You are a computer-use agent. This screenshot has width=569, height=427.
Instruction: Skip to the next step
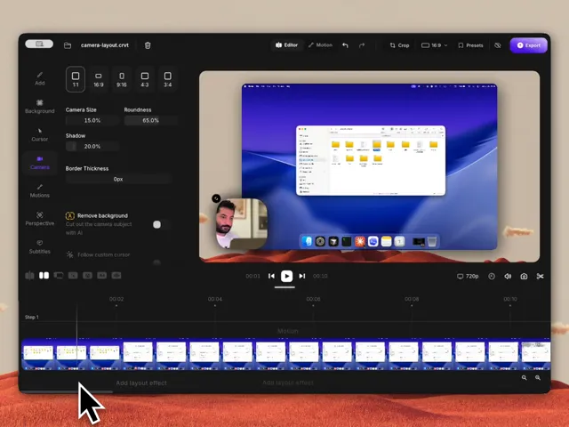point(302,276)
